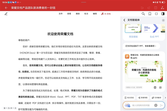This screenshot has width=167, height=111.
Task: Tap the bookmark icon in the toolbar
Action: pos(150,14)
